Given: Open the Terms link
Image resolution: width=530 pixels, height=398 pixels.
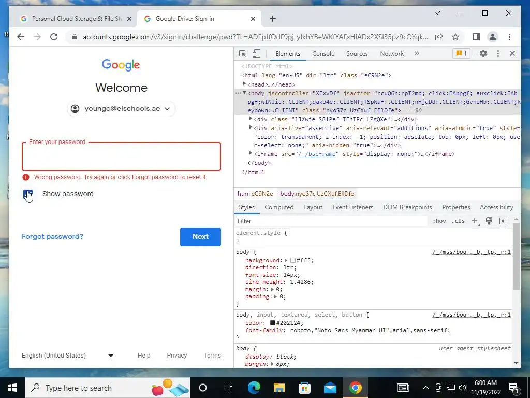Looking at the screenshot, I should tap(212, 356).
